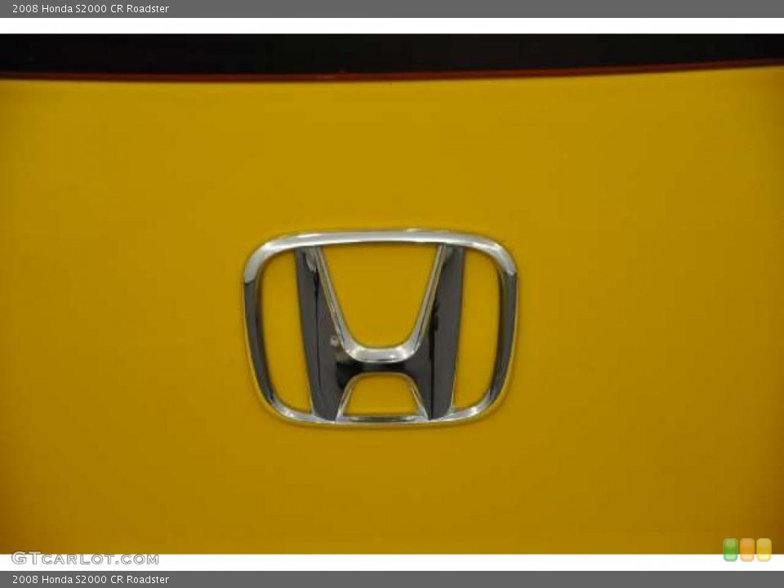Click the bottom '2008 Honda S2000 CR Roadster' caption
The height and width of the screenshot is (588, 784).
click(91, 580)
